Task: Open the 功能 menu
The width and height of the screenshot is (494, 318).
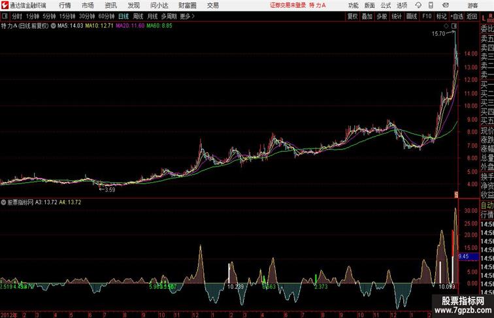Action: (x=354, y=5)
